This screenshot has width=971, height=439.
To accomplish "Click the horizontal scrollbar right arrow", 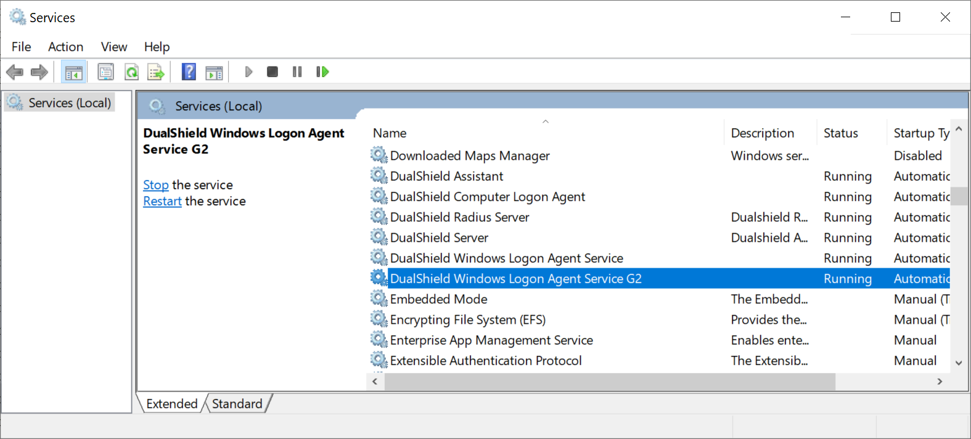I will click(940, 382).
